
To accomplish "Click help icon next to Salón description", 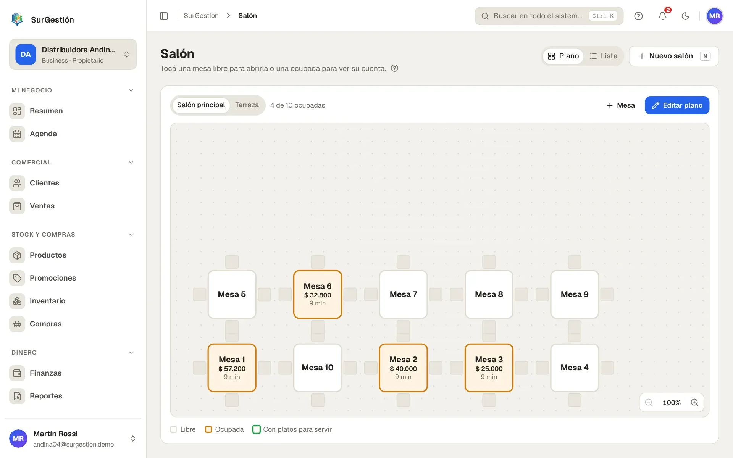I will click(395, 68).
